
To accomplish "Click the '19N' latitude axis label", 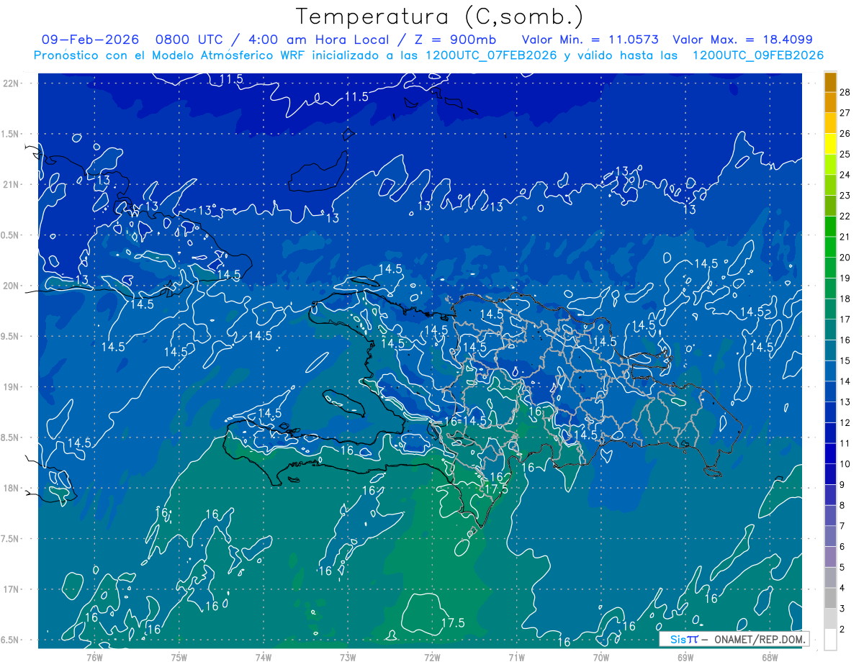I will (11, 387).
